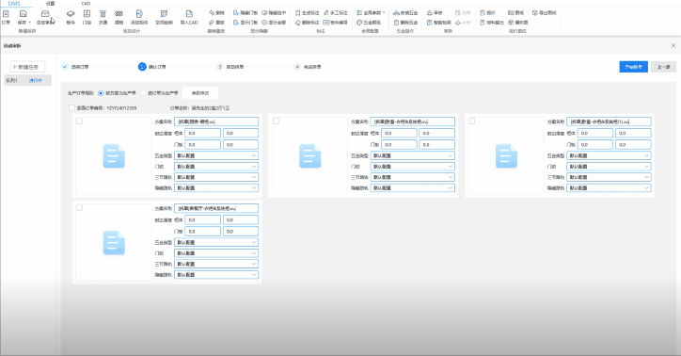Open 五金类型 dropdown in top-left card

216,155
